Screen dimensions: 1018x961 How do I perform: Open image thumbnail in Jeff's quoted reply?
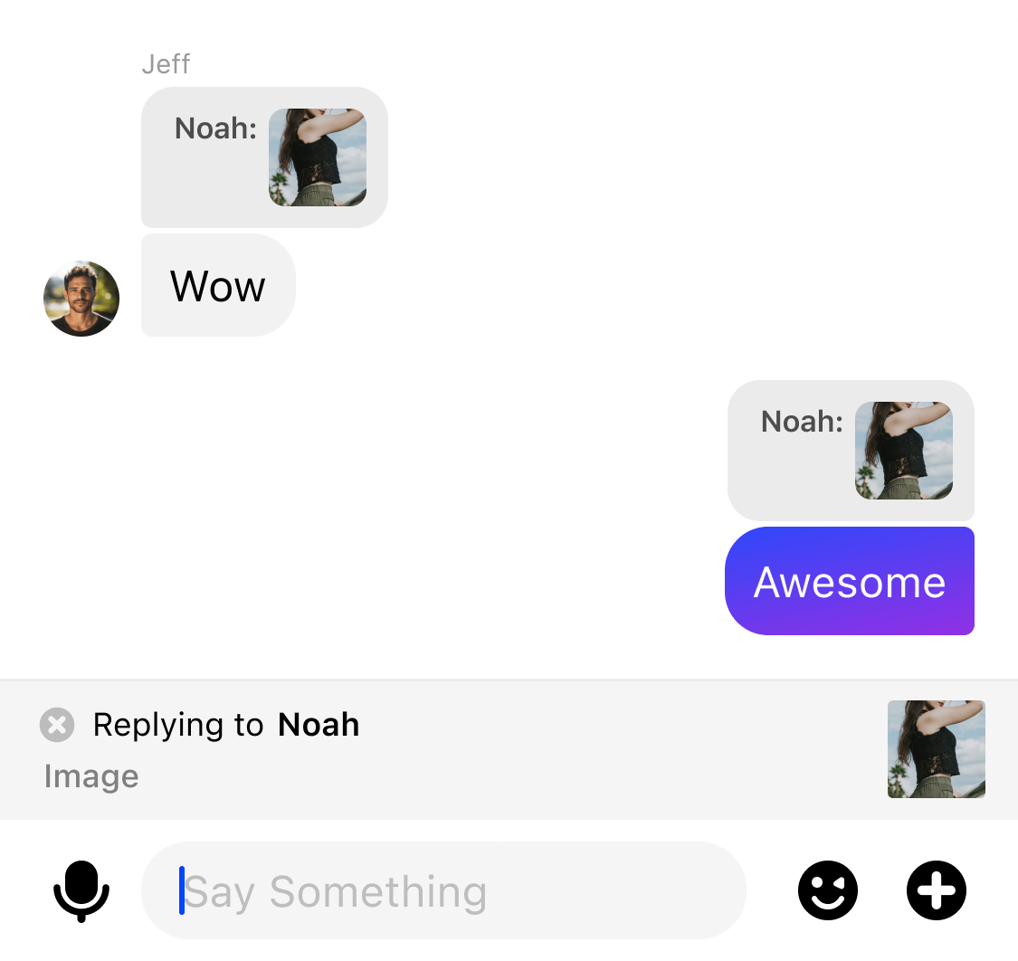[x=318, y=157]
